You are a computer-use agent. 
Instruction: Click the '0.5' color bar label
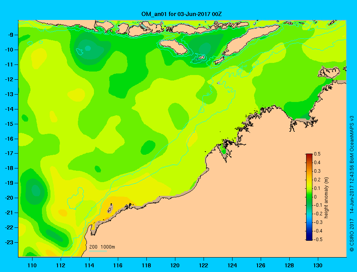coord(317,154)
